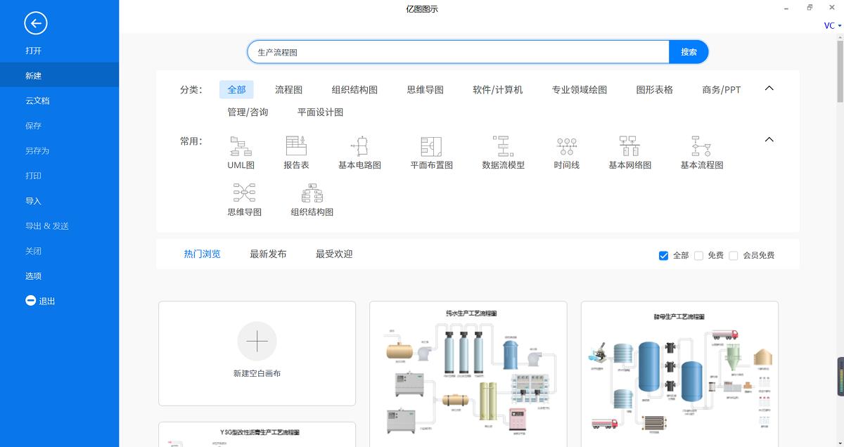The height and width of the screenshot is (447, 844).
Task: Click the 搜索 button
Action: point(689,51)
